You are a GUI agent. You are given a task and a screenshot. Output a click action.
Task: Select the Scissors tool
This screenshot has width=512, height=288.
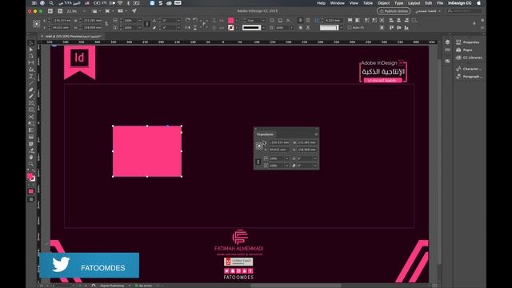(31, 117)
